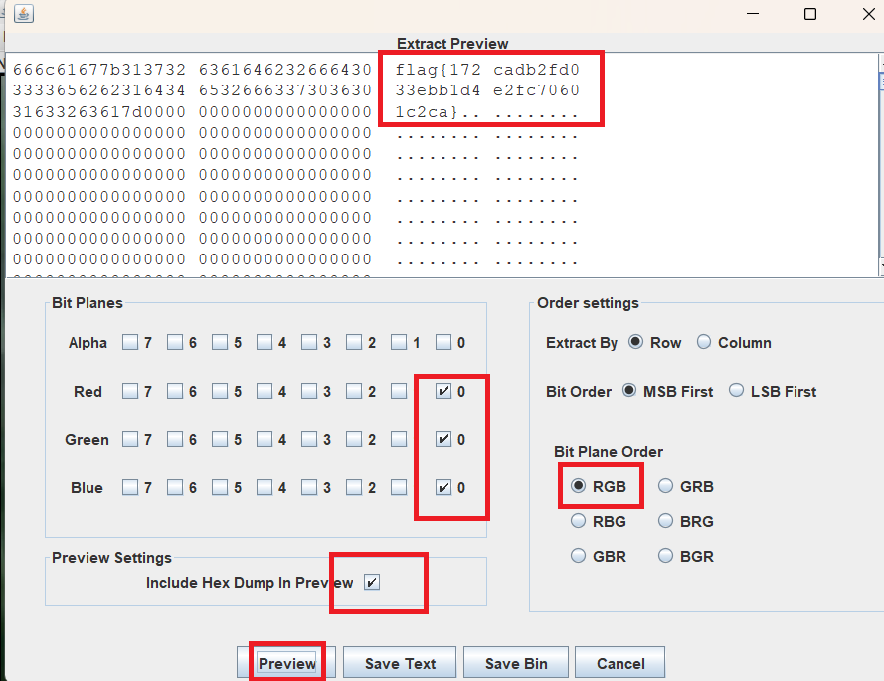Screen dimensions: 884x681
Task: Select RGB bit plane order
Action: point(578,486)
